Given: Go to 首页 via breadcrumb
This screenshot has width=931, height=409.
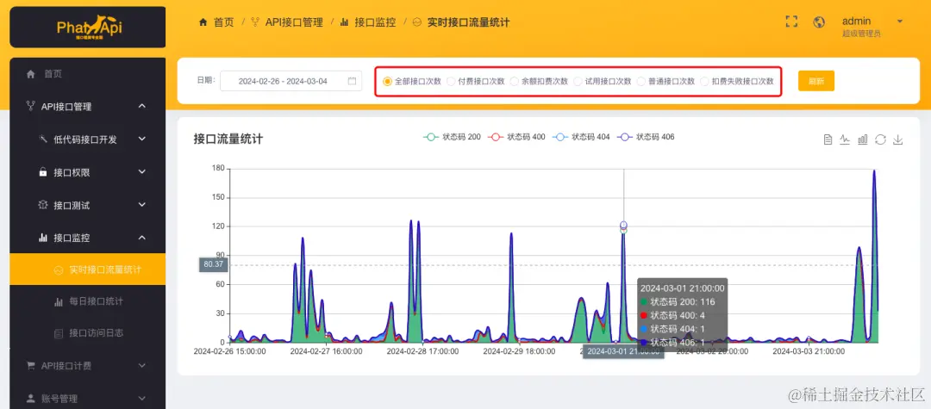Looking at the screenshot, I should (x=224, y=22).
